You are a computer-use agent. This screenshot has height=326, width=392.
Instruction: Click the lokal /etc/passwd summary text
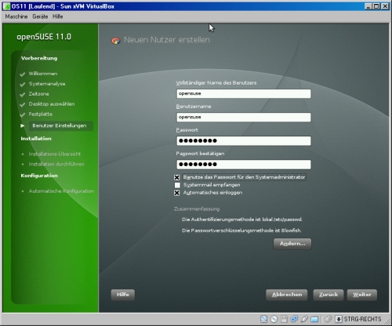(x=242, y=219)
